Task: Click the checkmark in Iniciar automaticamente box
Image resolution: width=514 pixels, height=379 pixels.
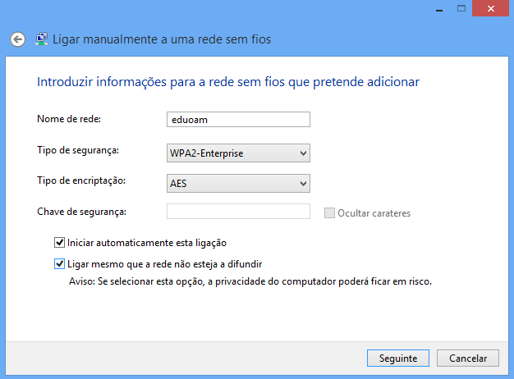Action: point(59,243)
